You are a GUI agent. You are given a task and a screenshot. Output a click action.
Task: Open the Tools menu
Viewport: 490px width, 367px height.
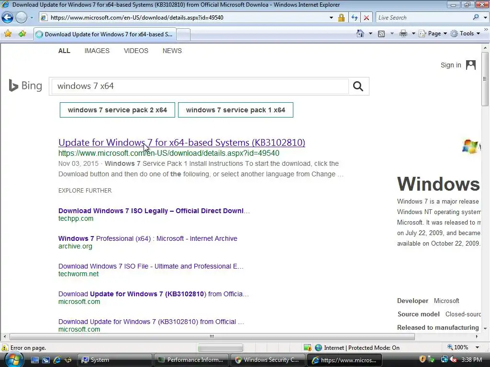[465, 33]
